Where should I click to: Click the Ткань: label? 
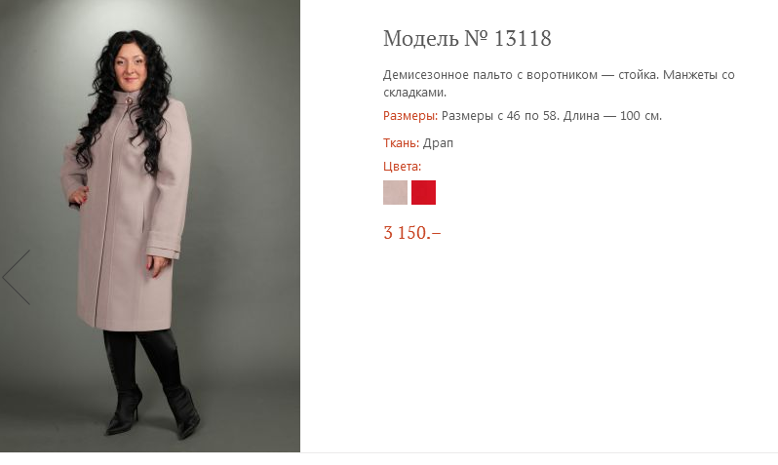401,143
